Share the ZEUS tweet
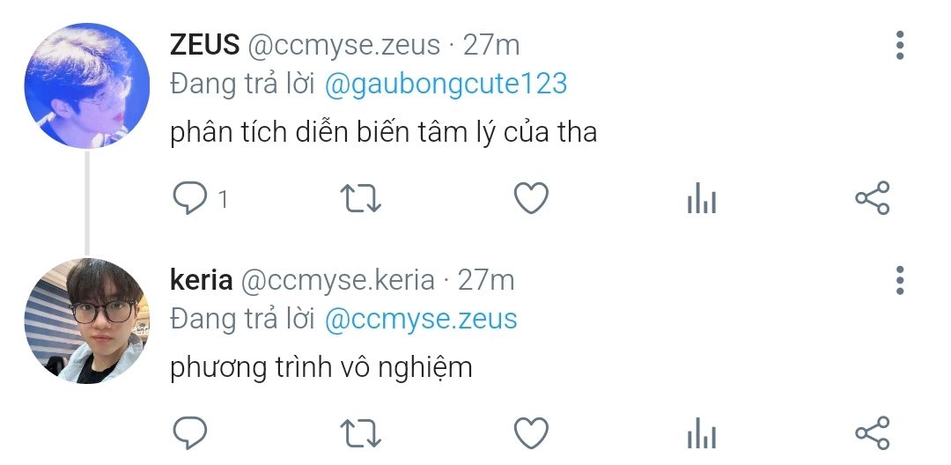This screenshot has width=951, height=465. 873,199
